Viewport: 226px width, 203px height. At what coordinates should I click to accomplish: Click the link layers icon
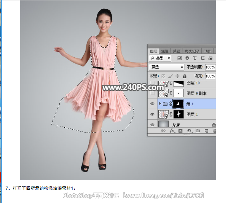point(163,131)
